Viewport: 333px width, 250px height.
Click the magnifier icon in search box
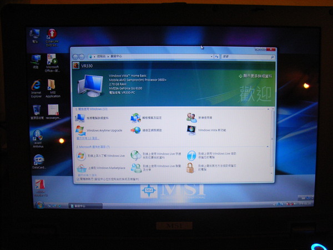(x=272, y=57)
